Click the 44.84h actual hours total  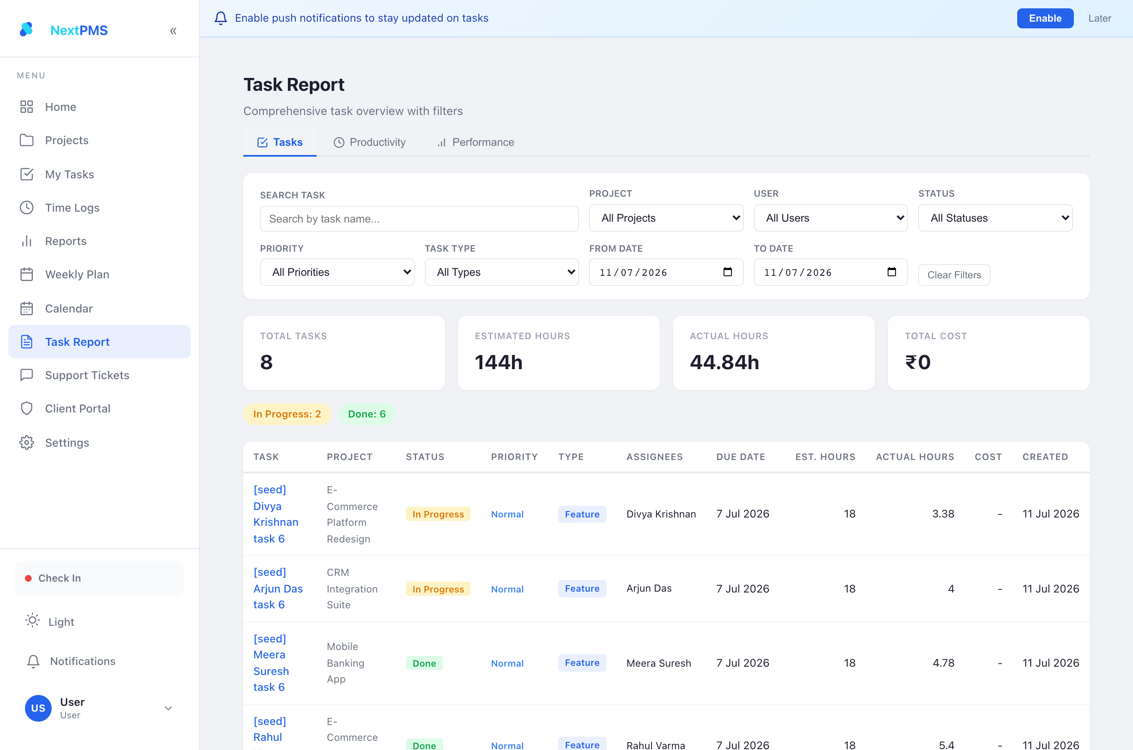point(724,362)
